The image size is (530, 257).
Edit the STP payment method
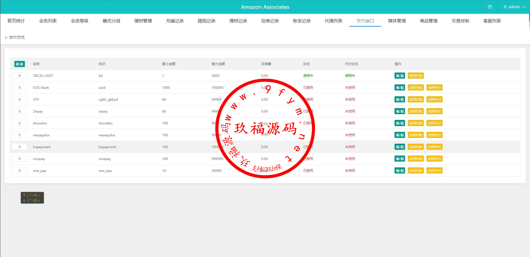[x=400, y=99]
